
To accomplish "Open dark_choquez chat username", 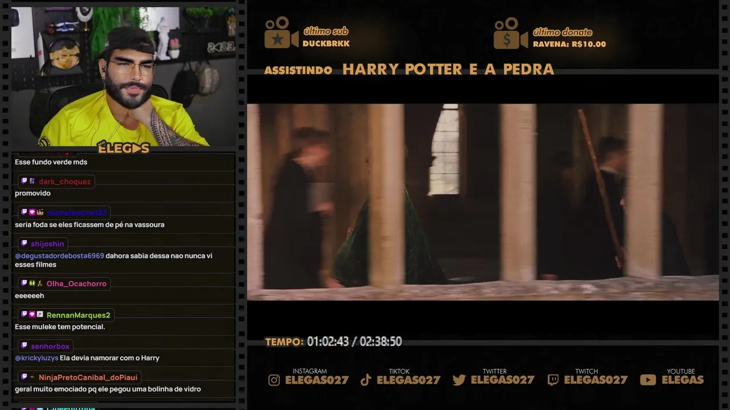I will 64,182.
